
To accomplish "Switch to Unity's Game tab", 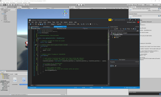I will point(72,7).
